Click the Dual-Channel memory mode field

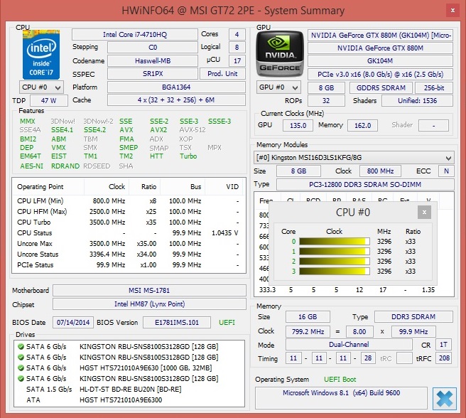click(349, 345)
